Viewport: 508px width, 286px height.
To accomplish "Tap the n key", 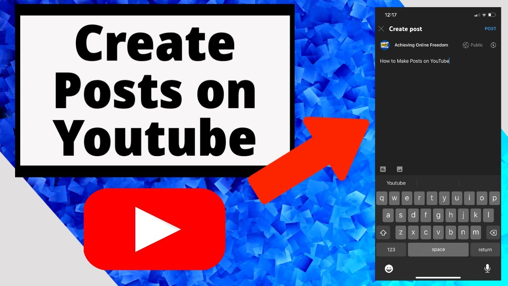I will (x=463, y=232).
